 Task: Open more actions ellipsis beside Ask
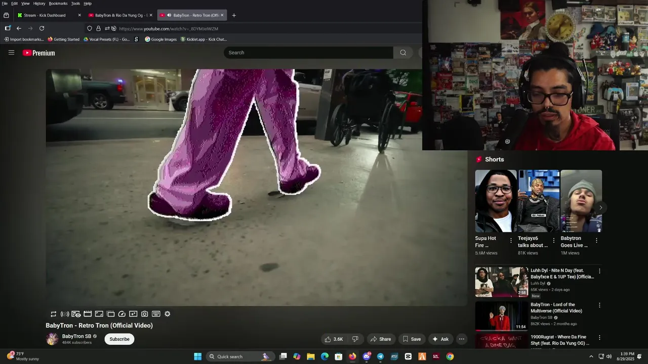(462, 339)
